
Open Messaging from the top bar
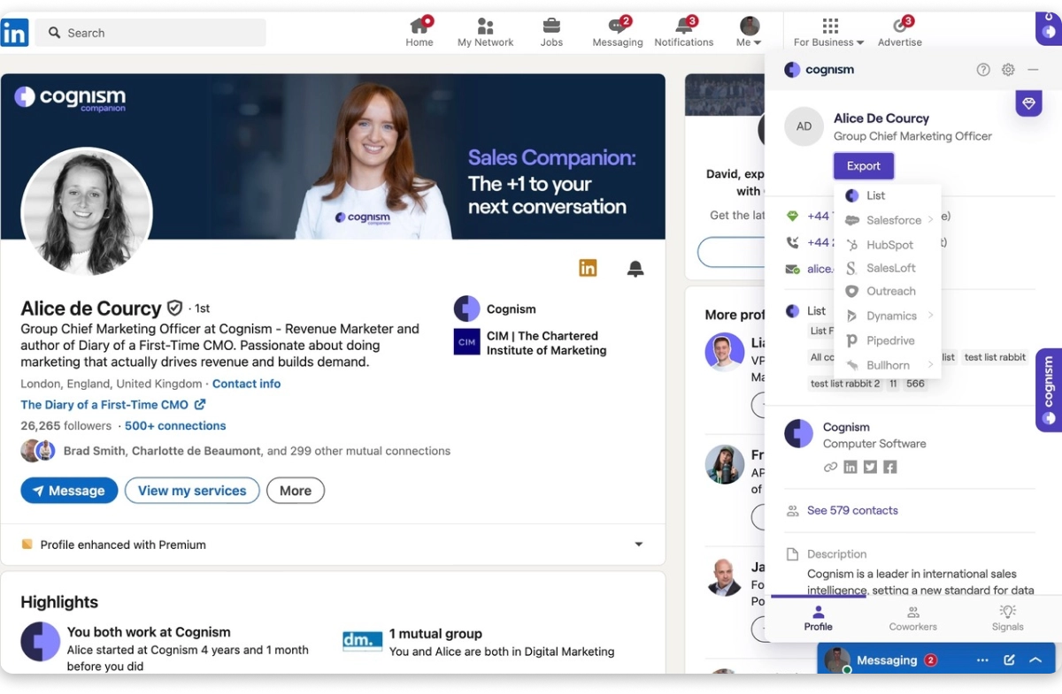coord(618,32)
